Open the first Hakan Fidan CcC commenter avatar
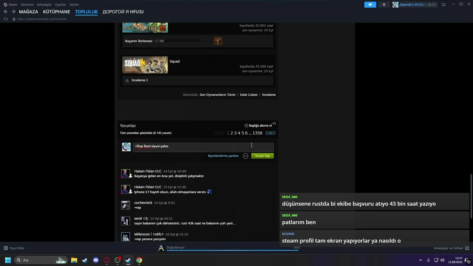This screenshot has height=266, width=473. 126,174
